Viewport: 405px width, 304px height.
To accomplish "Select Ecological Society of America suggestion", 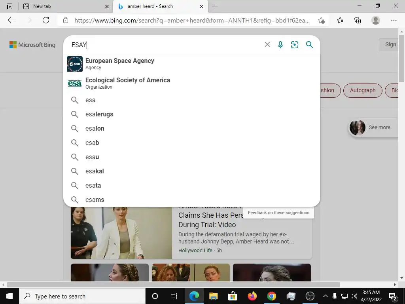I will tap(192, 83).
